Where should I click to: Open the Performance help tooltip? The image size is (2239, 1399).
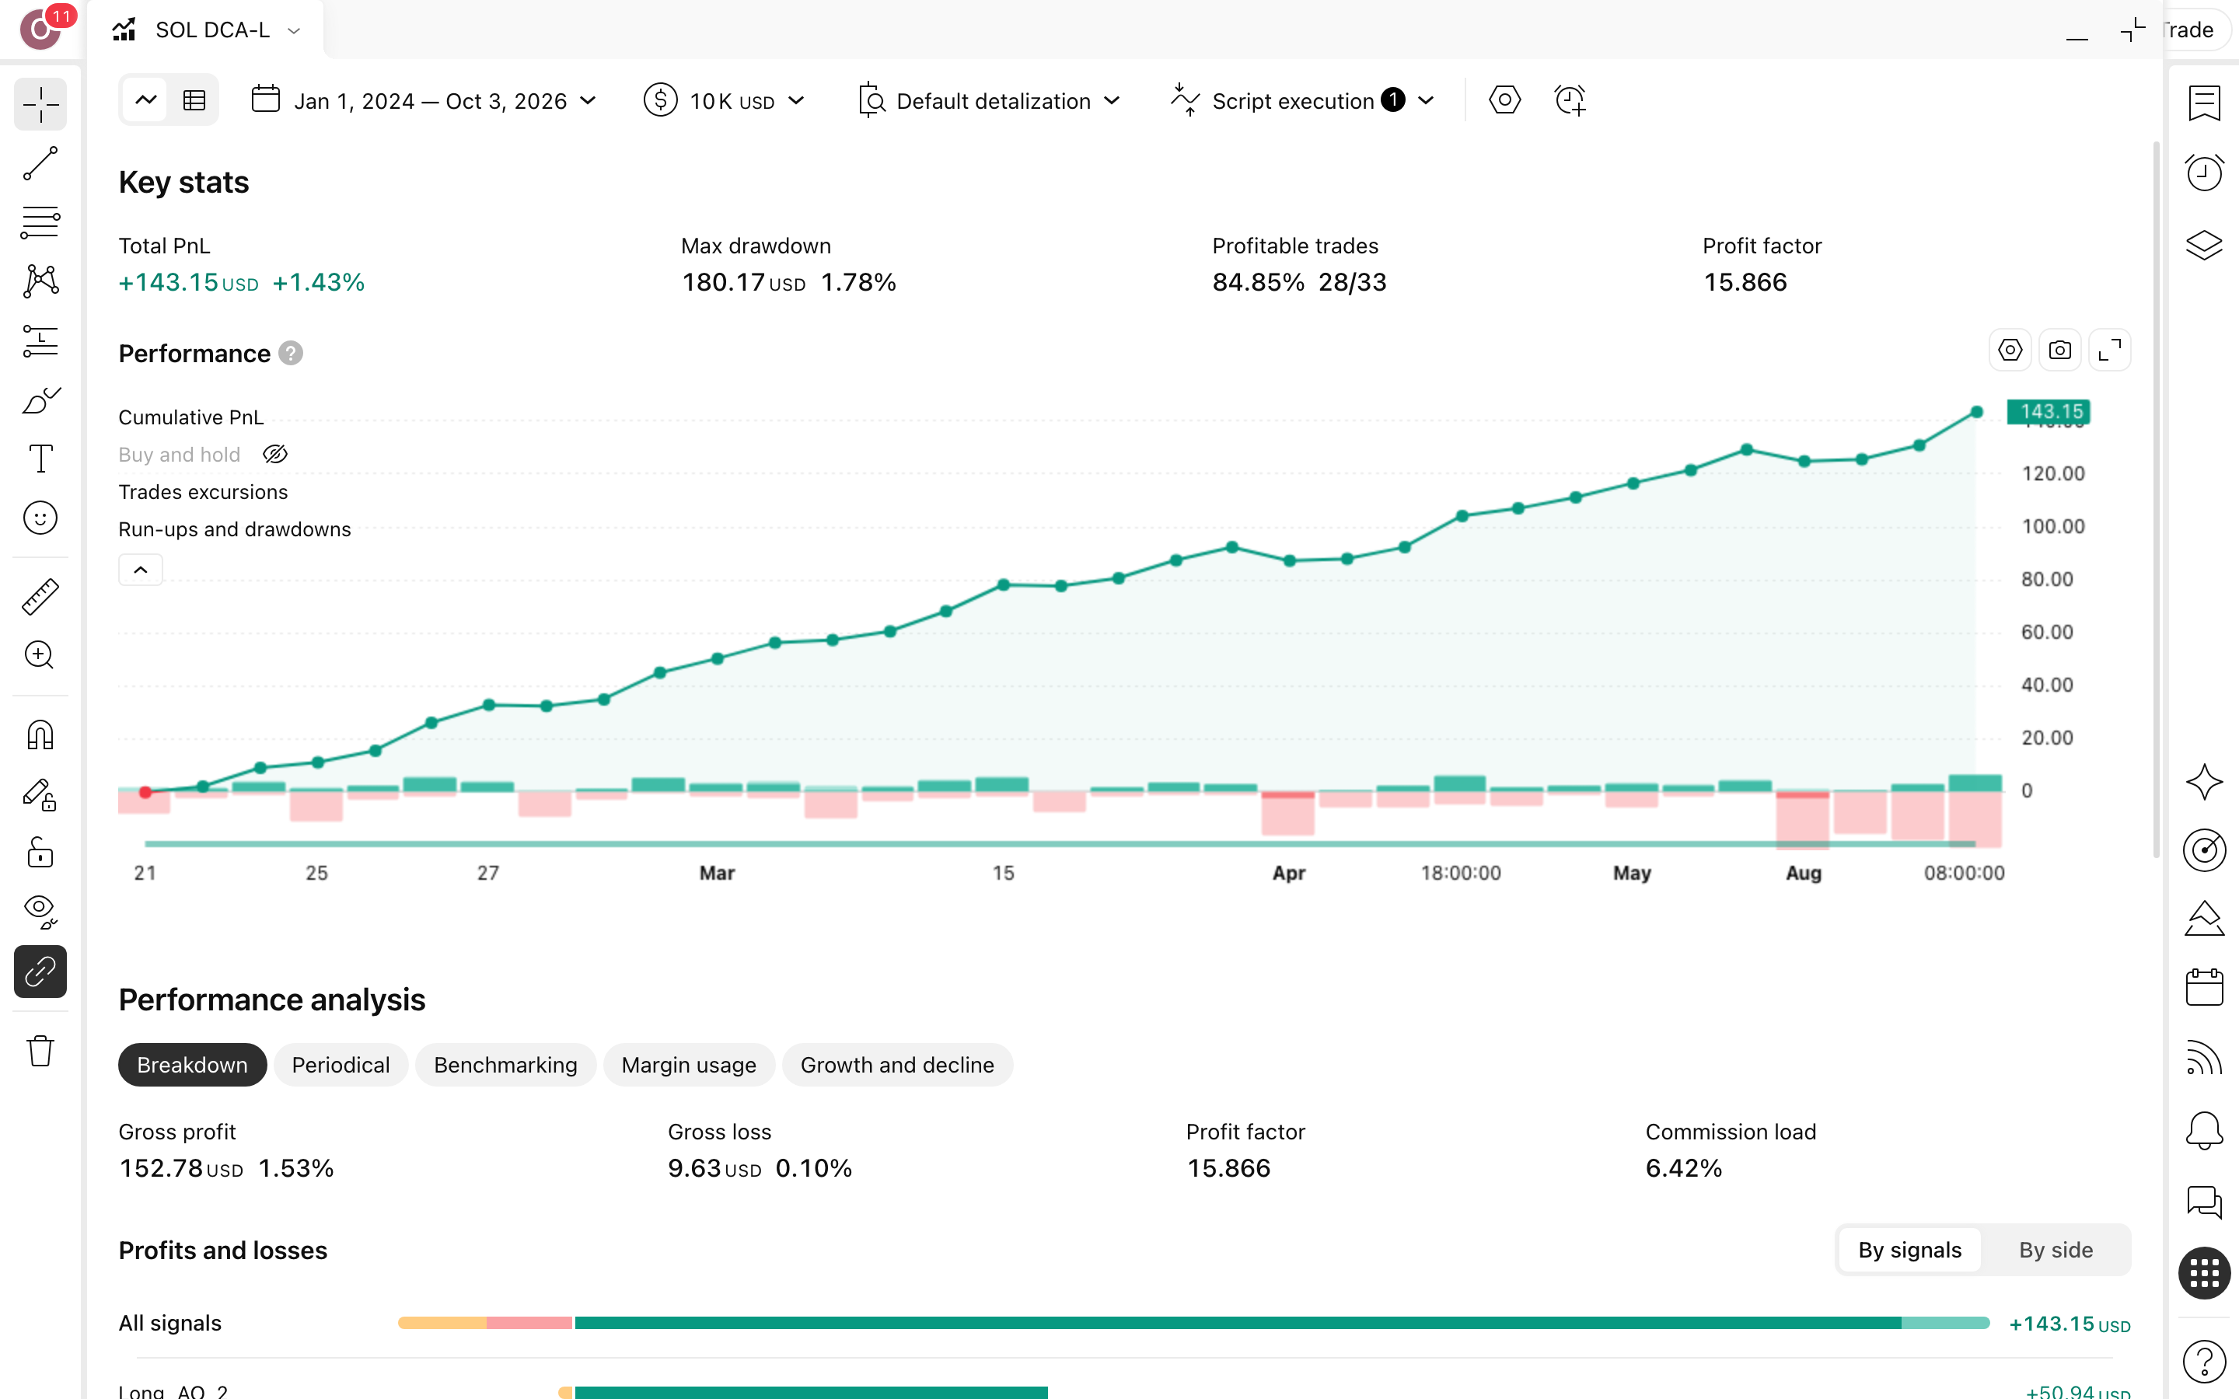pos(291,354)
